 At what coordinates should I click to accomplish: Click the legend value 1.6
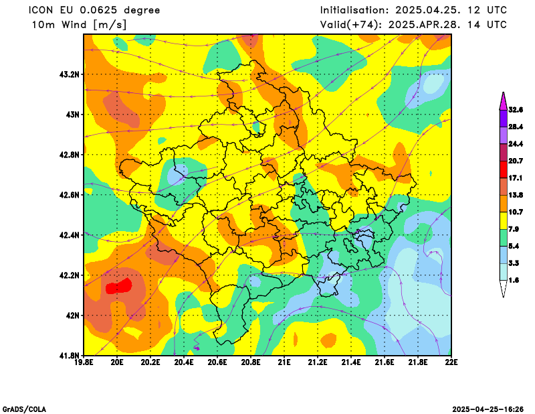coord(514,280)
